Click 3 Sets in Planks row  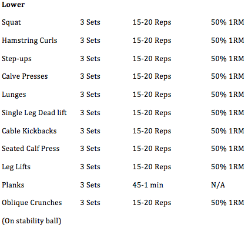90,185
